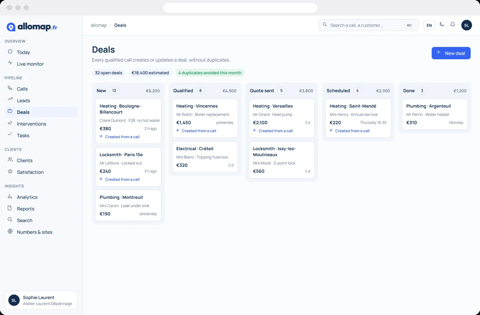Click the plus icon in New deal button
This screenshot has width=480, height=315.
tap(439, 53)
